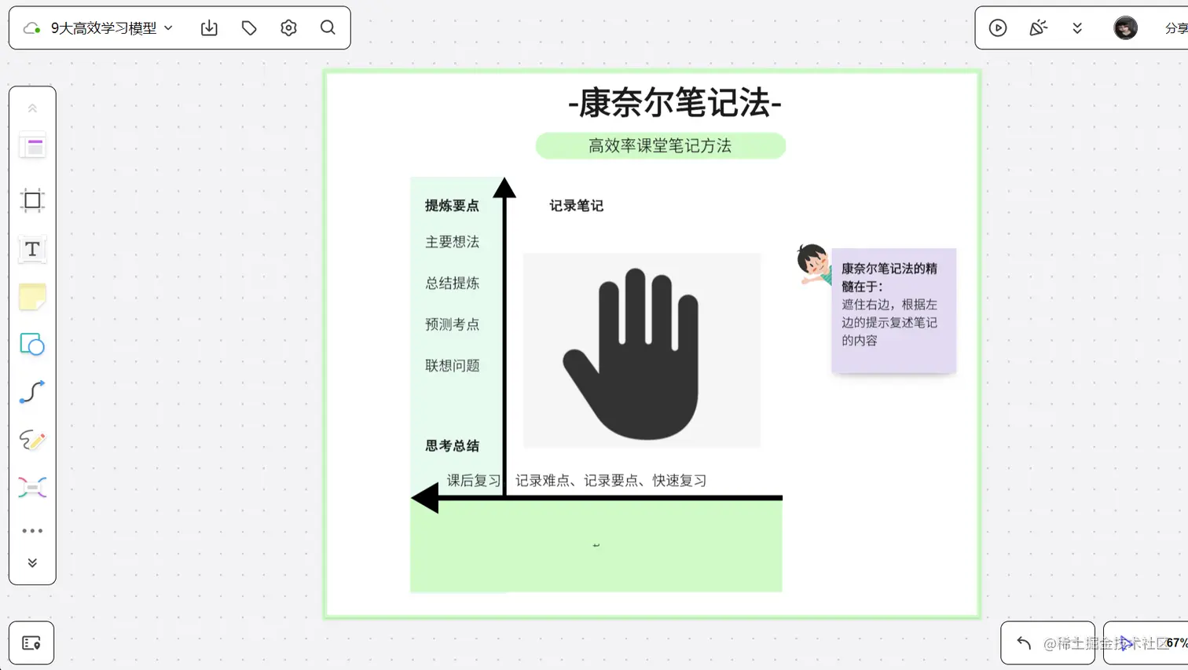
Task: Collapse the left toolbar with the down chevrons
Action: [x=32, y=562]
